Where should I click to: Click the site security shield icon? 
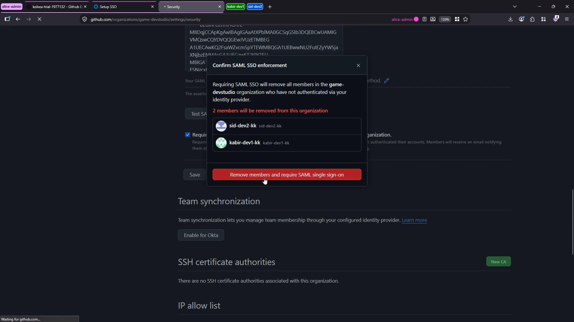[85, 19]
